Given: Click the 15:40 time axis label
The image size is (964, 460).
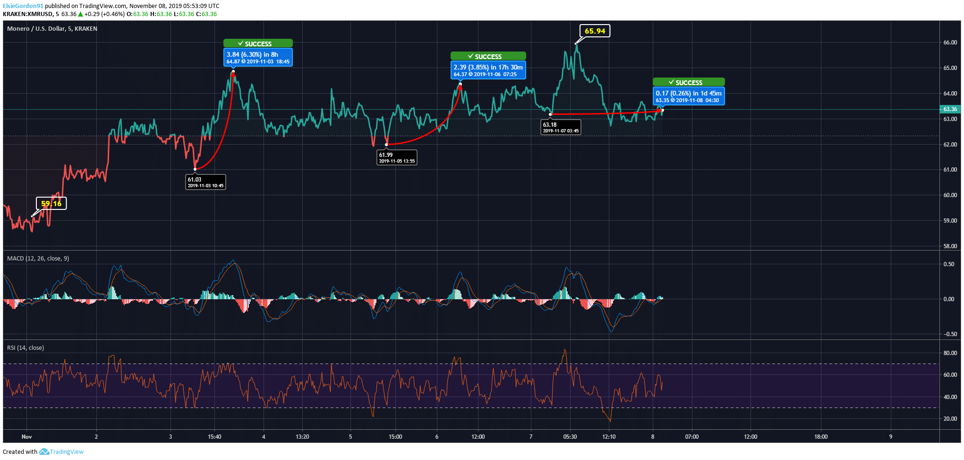Looking at the screenshot, I should 214,437.
